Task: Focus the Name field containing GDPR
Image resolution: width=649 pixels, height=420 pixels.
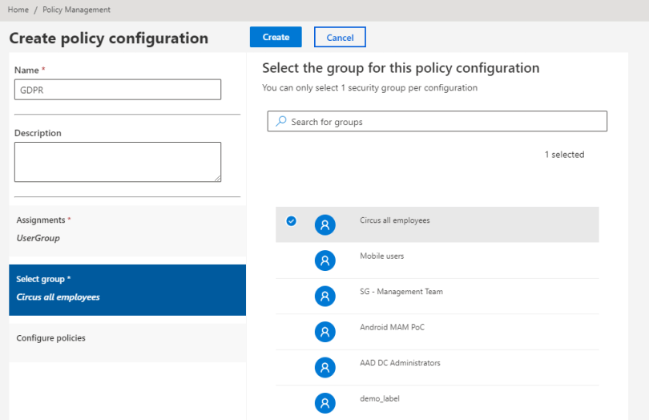Action: coord(117,90)
